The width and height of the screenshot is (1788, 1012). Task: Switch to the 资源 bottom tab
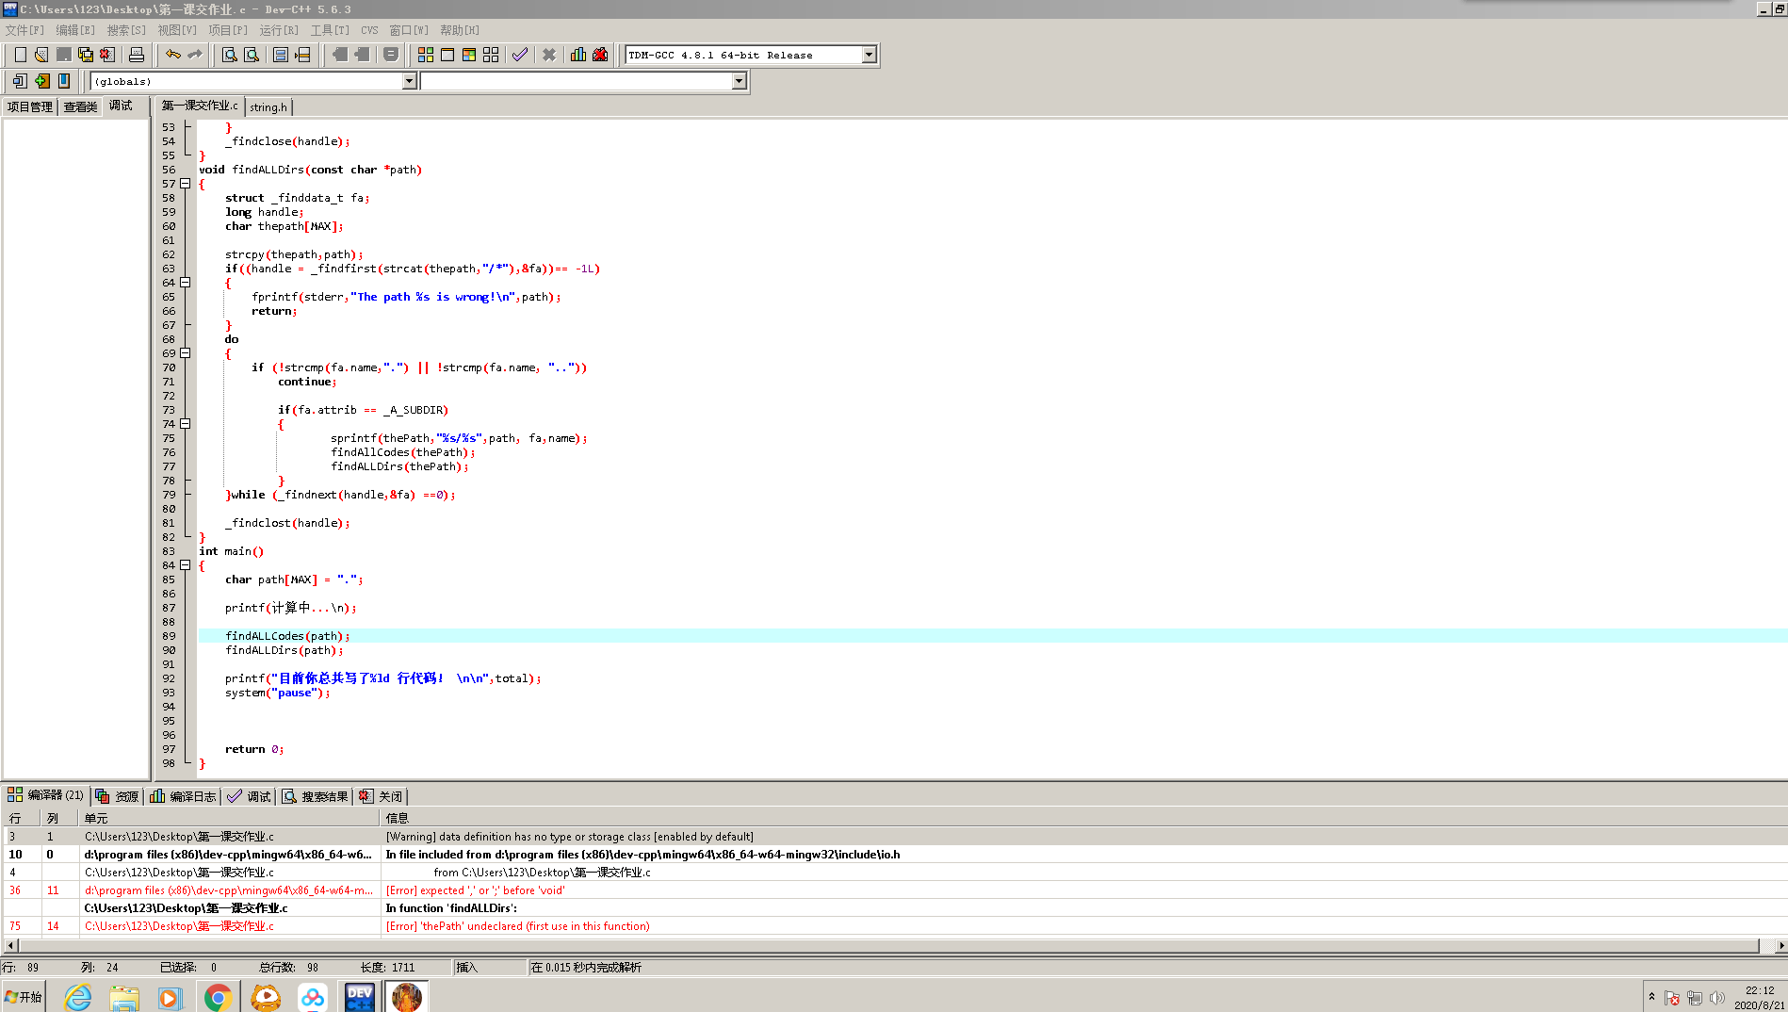point(118,796)
